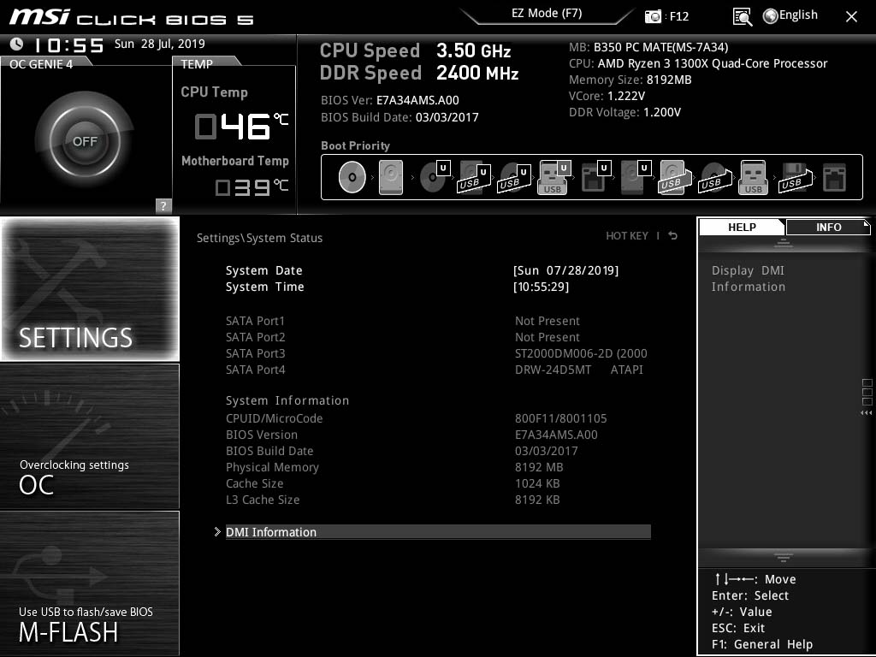876x657 pixels.
Task: Click the SATA Port1 row label
Action: coord(255,321)
